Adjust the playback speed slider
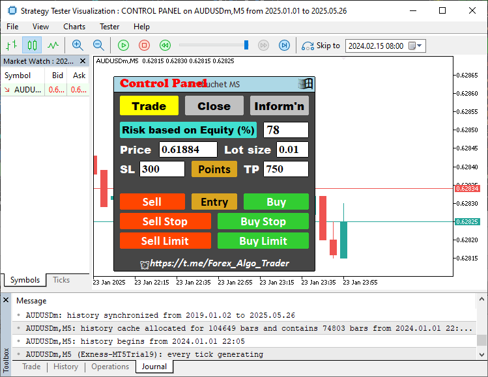The image size is (488, 377). coord(246,46)
